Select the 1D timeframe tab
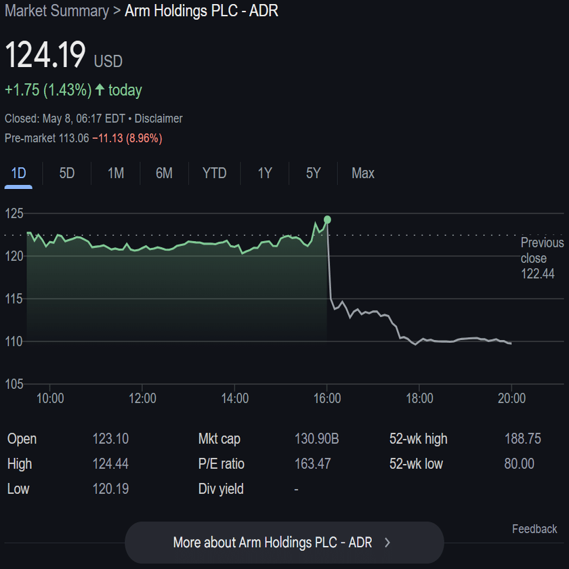Image resolution: width=569 pixels, height=569 pixels. [x=18, y=173]
